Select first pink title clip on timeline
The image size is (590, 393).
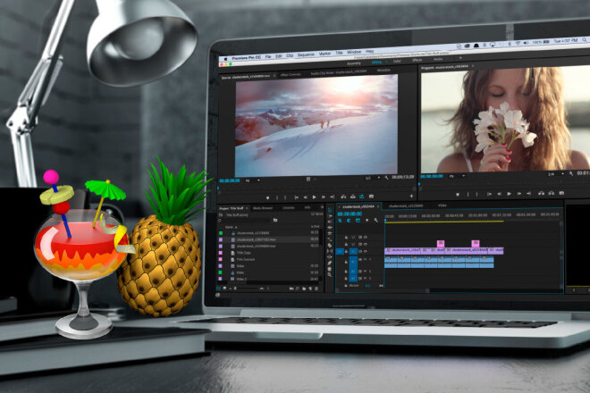coord(441,243)
